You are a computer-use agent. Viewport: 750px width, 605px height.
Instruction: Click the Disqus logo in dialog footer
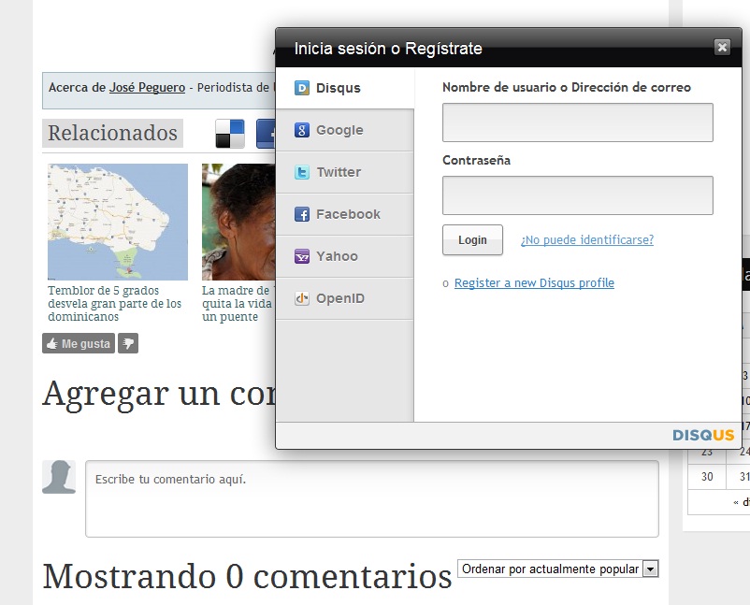coord(703,435)
